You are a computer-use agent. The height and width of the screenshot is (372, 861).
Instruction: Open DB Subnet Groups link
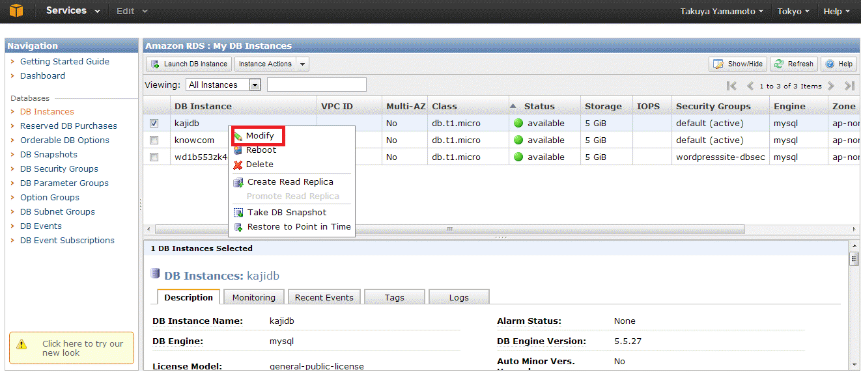(x=57, y=211)
